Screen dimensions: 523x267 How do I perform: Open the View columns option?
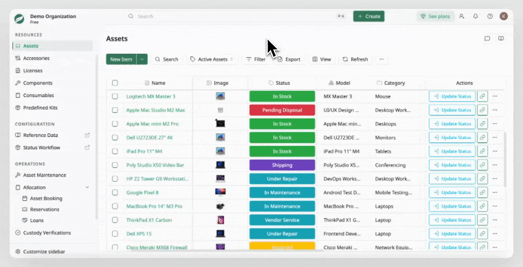pos(322,59)
